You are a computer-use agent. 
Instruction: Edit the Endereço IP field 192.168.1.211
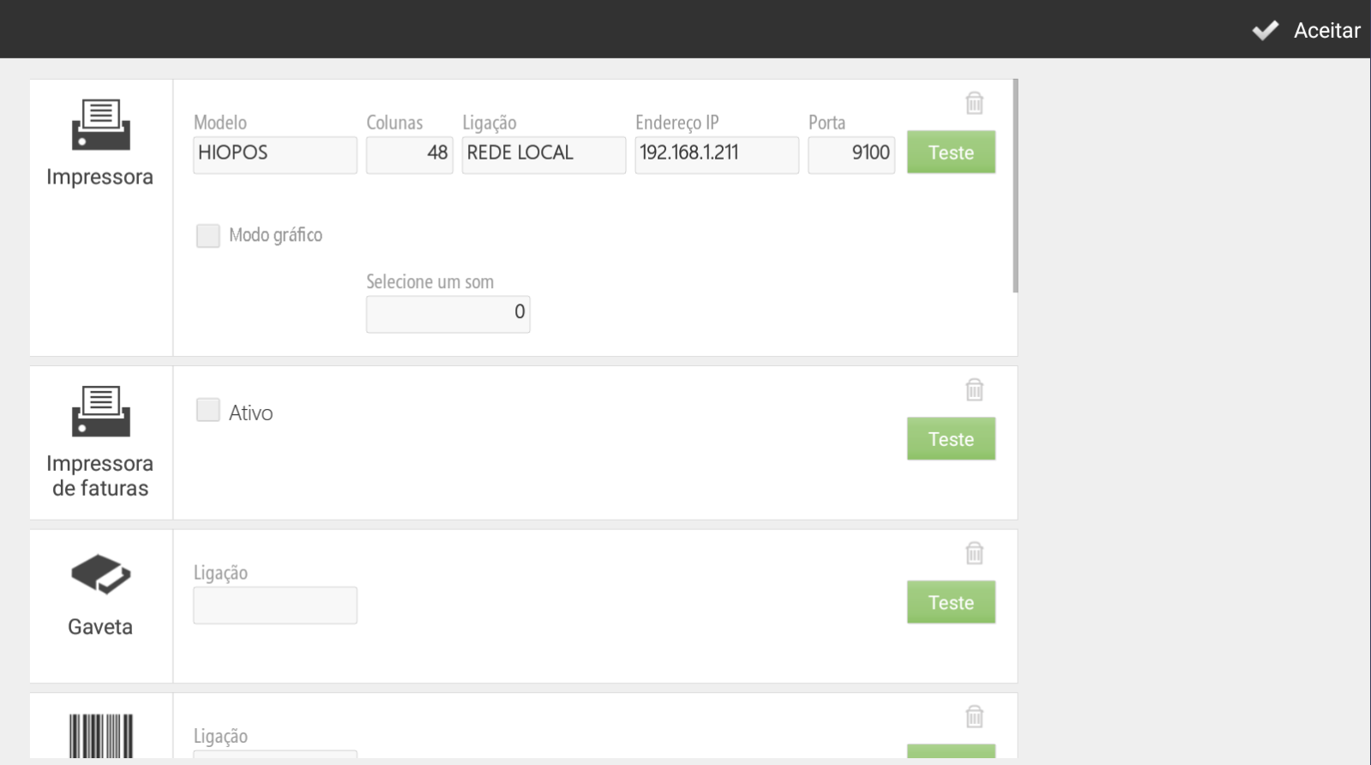pos(717,155)
